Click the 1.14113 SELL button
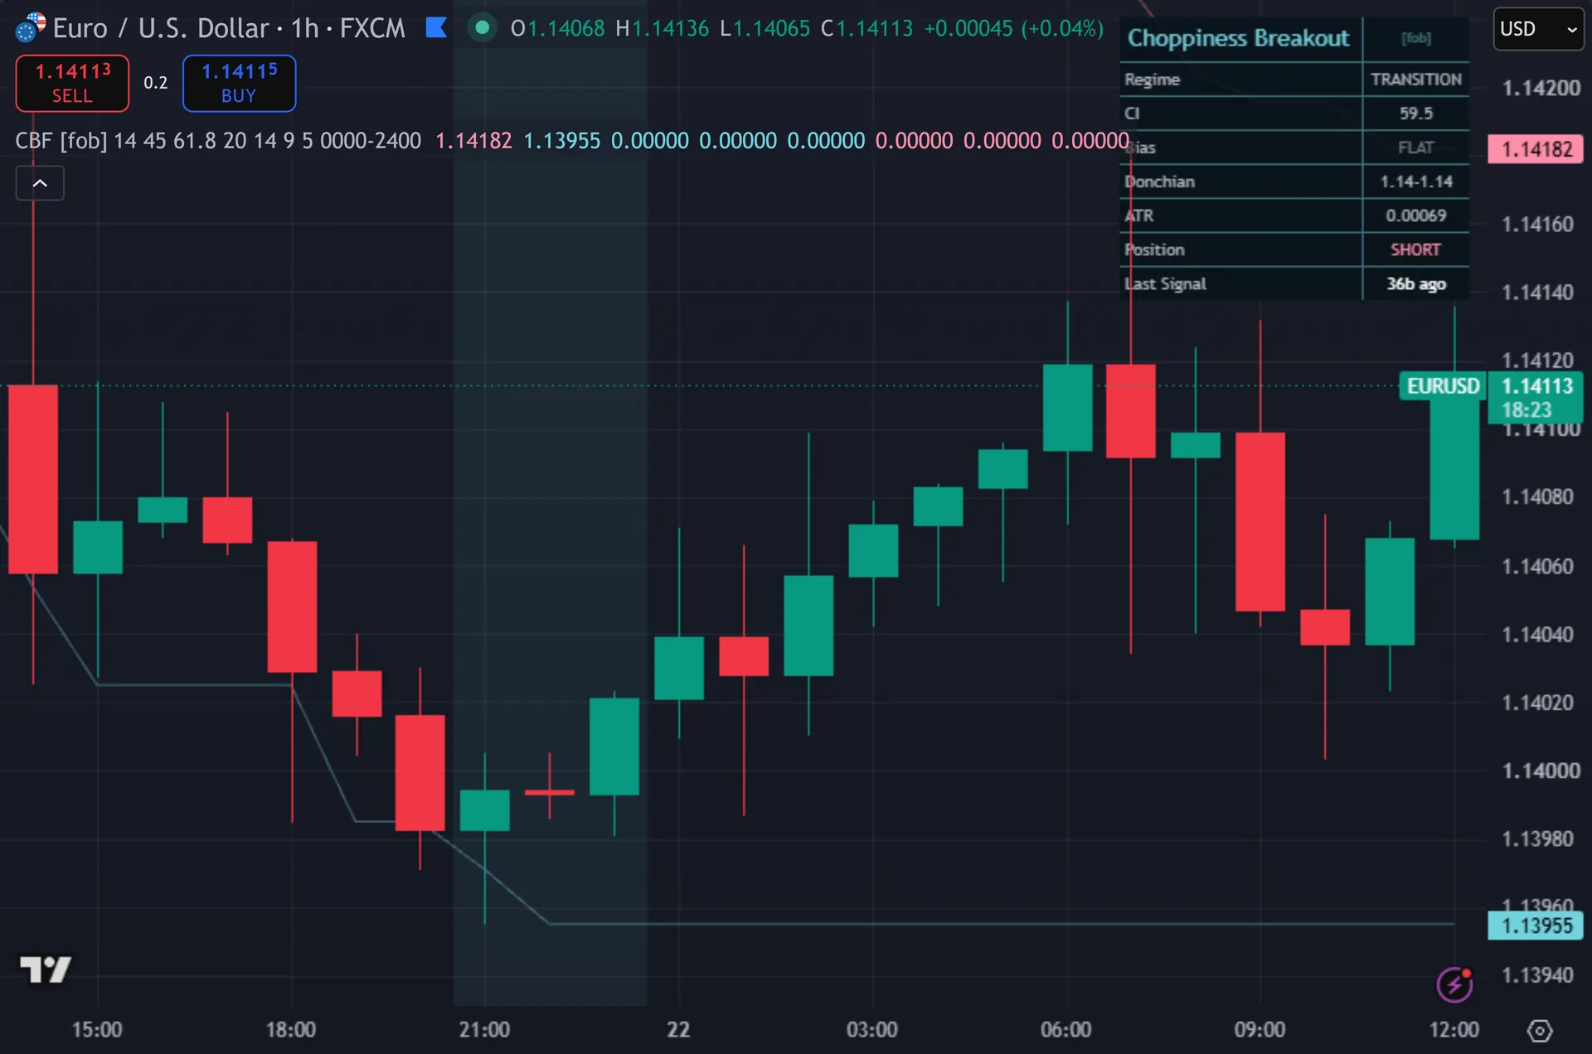 pyautogui.click(x=72, y=83)
